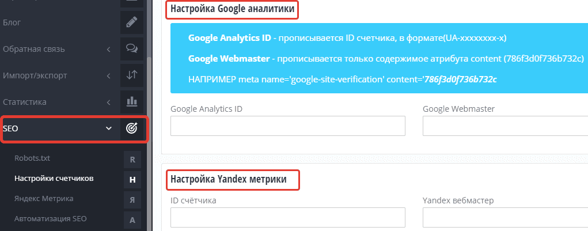Click the SEO target icon
The width and height of the screenshot is (588, 231).
(x=132, y=128)
